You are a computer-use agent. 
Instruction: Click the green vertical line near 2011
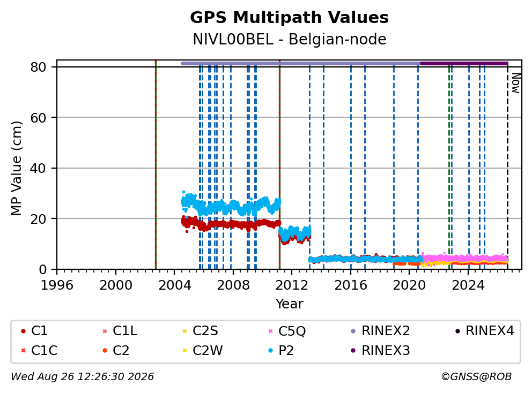(279, 164)
